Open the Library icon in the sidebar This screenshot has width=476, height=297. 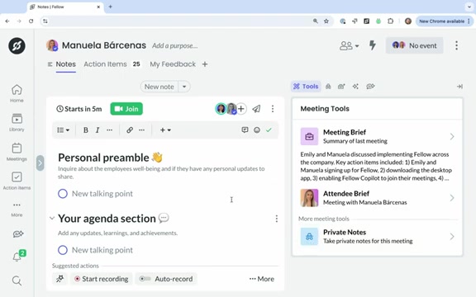[17, 122]
